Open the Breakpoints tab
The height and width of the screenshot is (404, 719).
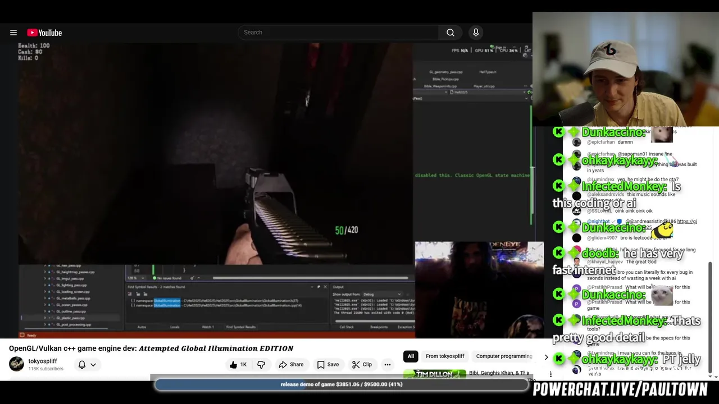coord(379,327)
